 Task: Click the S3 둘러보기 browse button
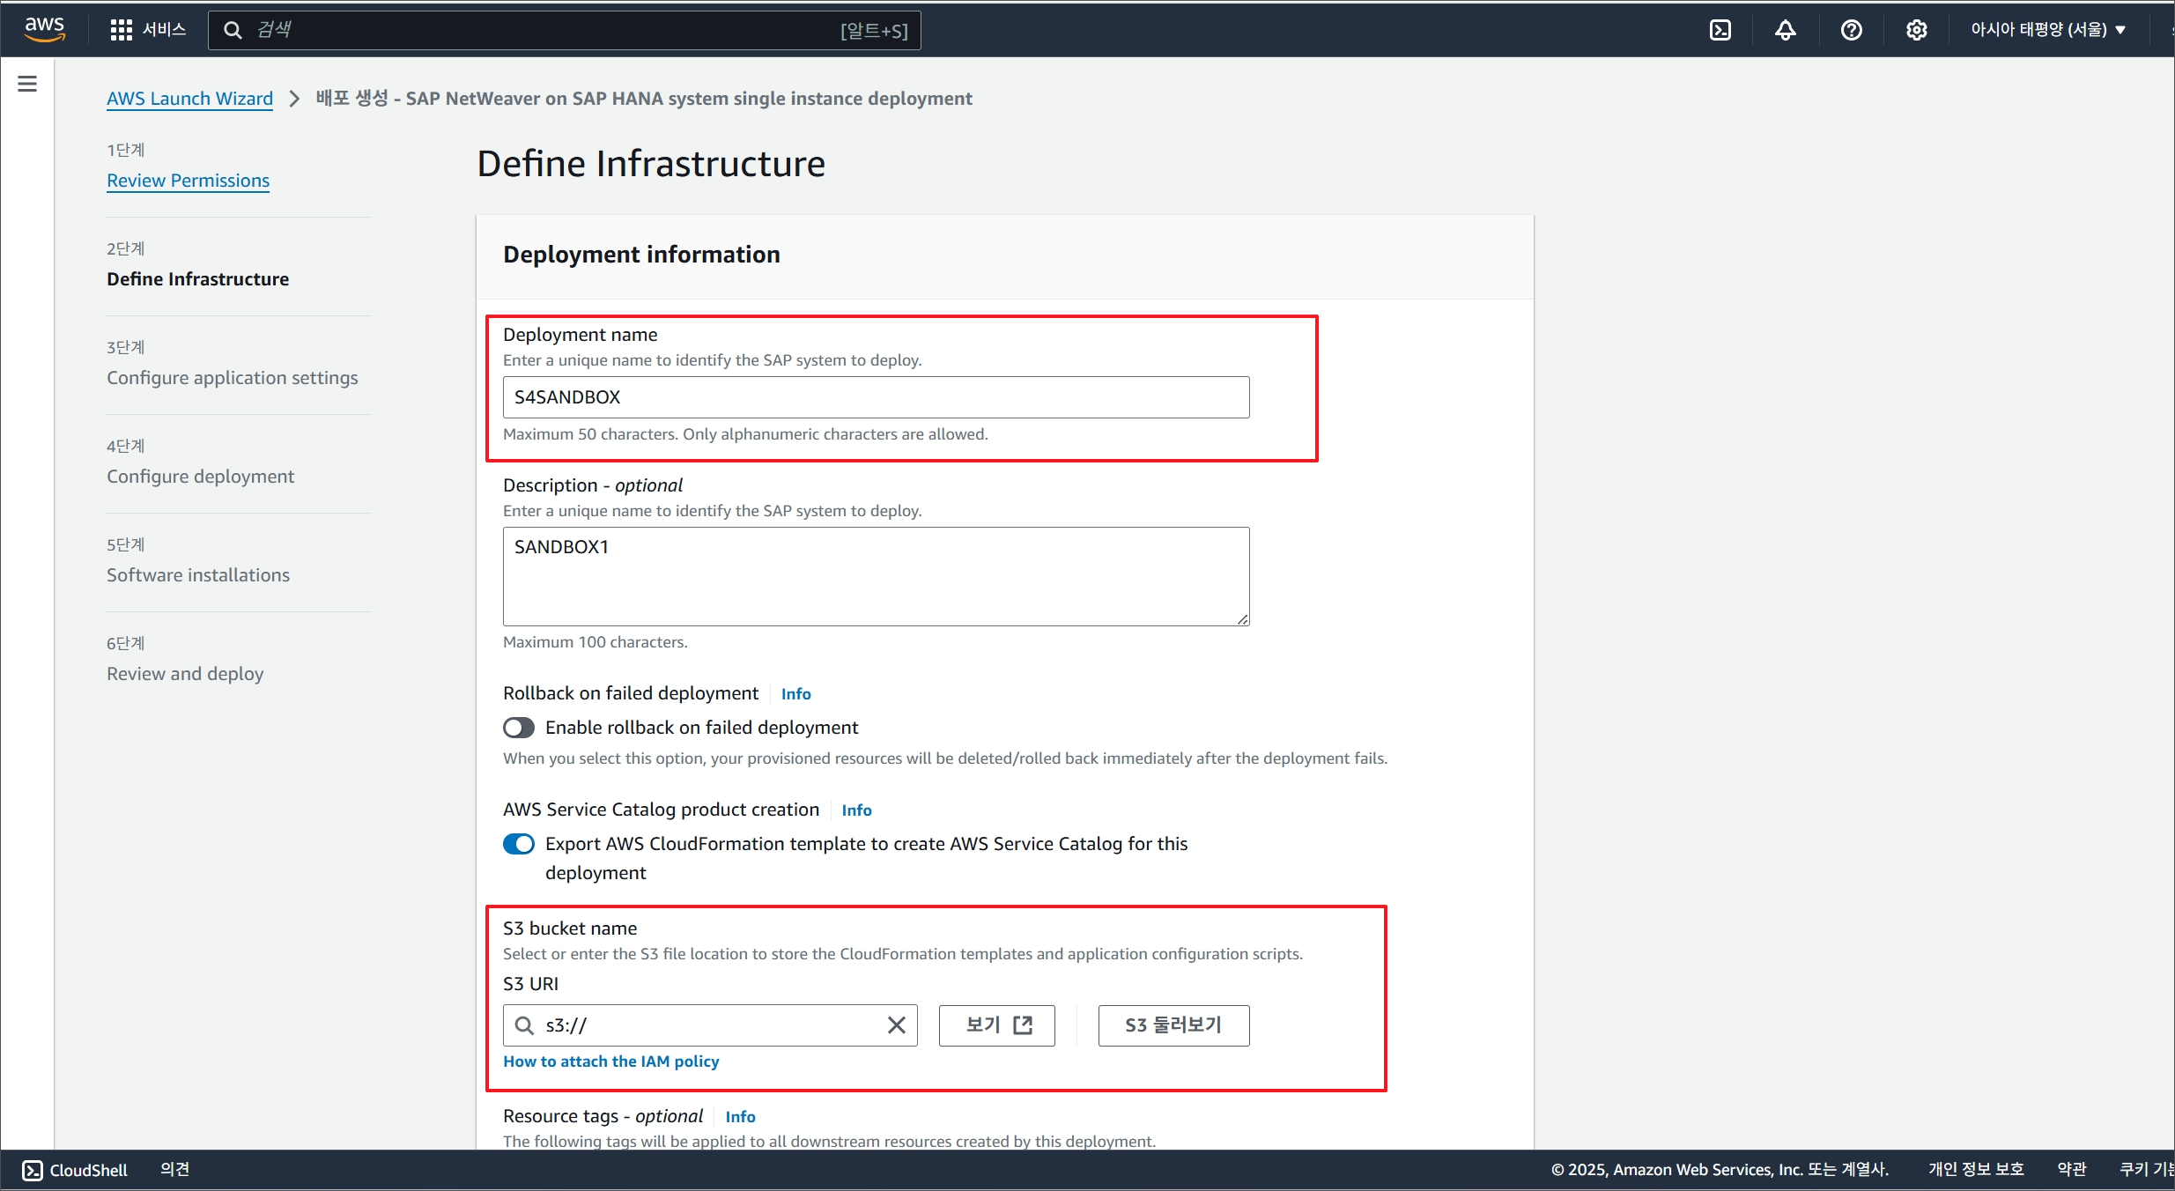coord(1173,1025)
